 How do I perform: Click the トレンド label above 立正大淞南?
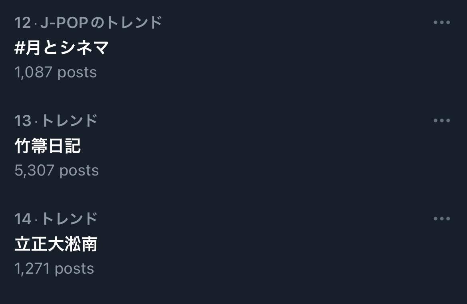click(x=69, y=219)
